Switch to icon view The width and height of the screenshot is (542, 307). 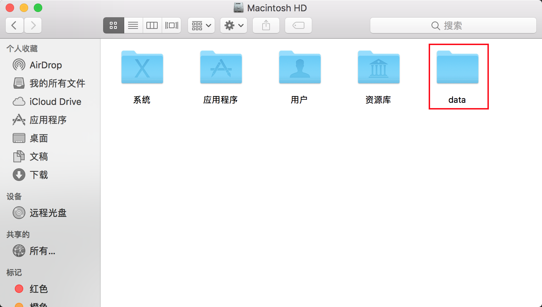pos(113,25)
